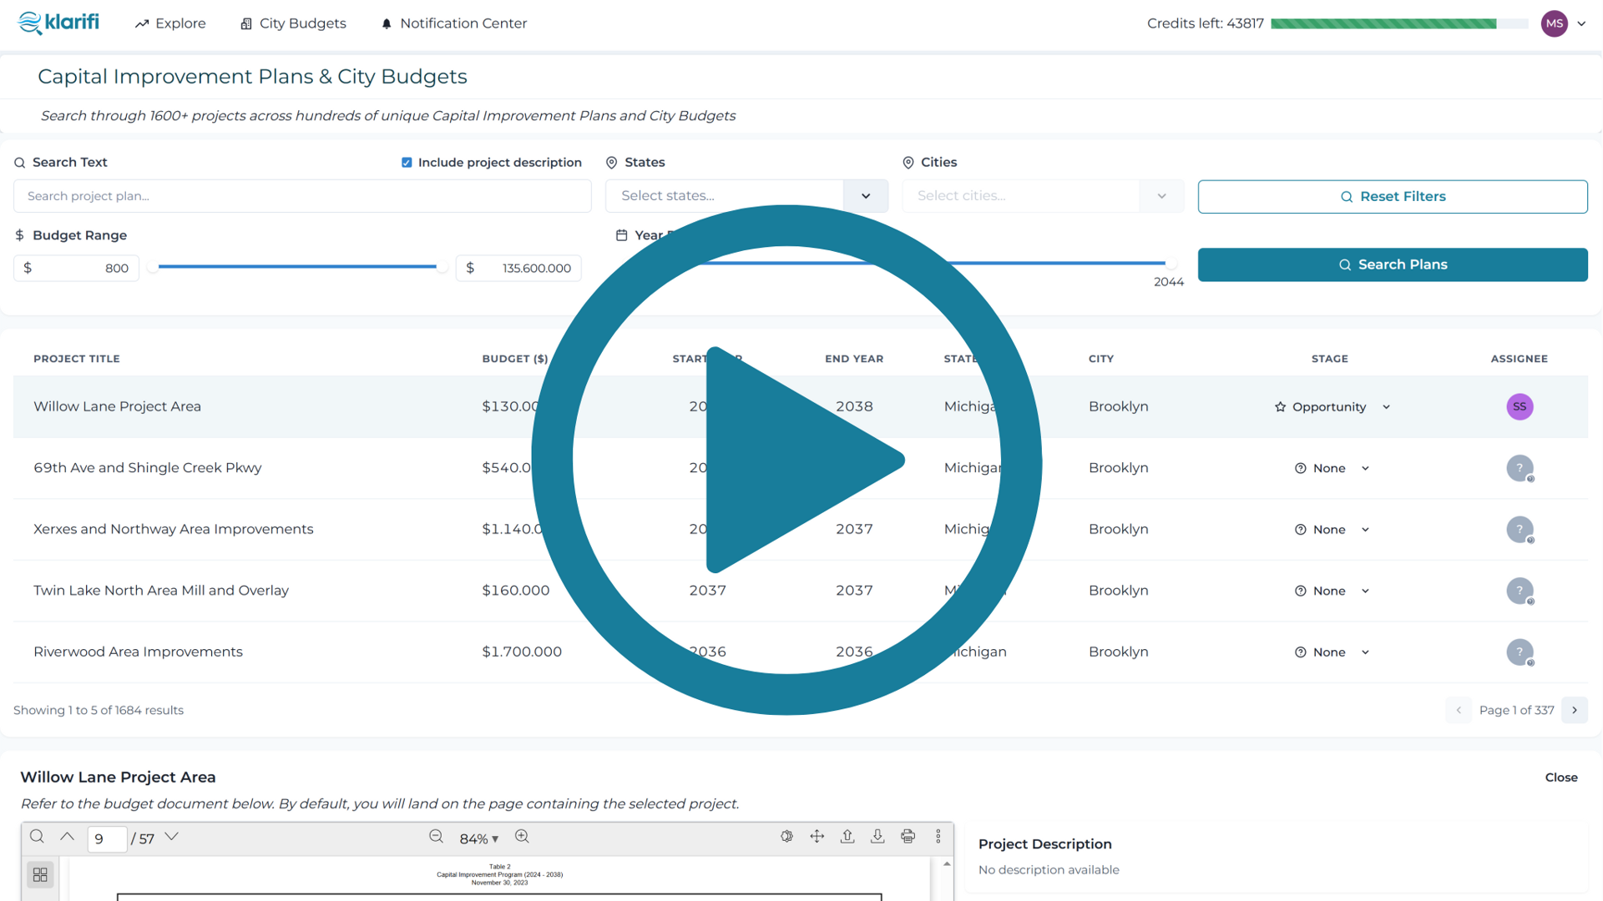Print the budget document
The width and height of the screenshot is (1603, 901).
coord(908,837)
